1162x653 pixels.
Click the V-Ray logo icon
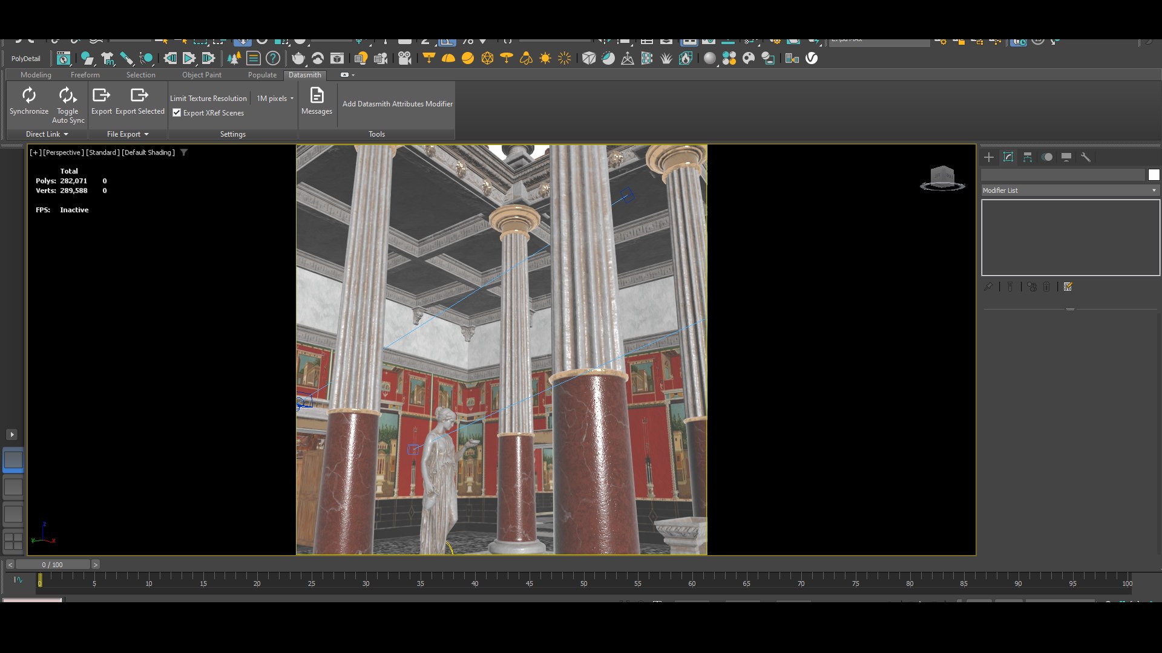coord(812,58)
